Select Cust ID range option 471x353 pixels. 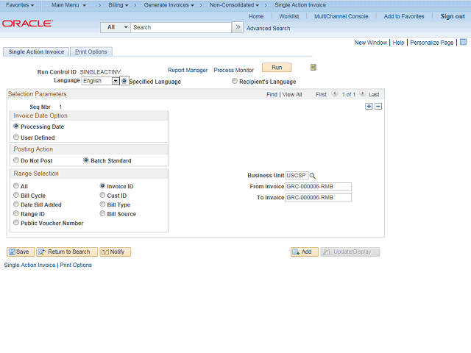pyautogui.click(x=102, y=196)
